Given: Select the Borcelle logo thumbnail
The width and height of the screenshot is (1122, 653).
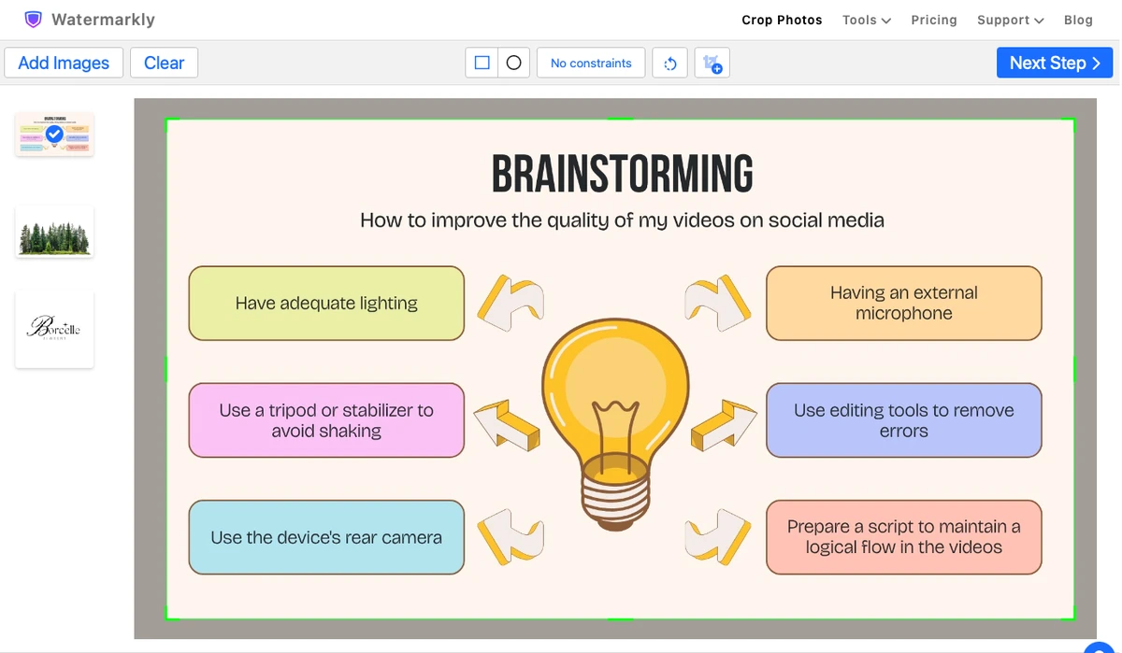Looking at the screenshot, I should click(x=54, y=329).
